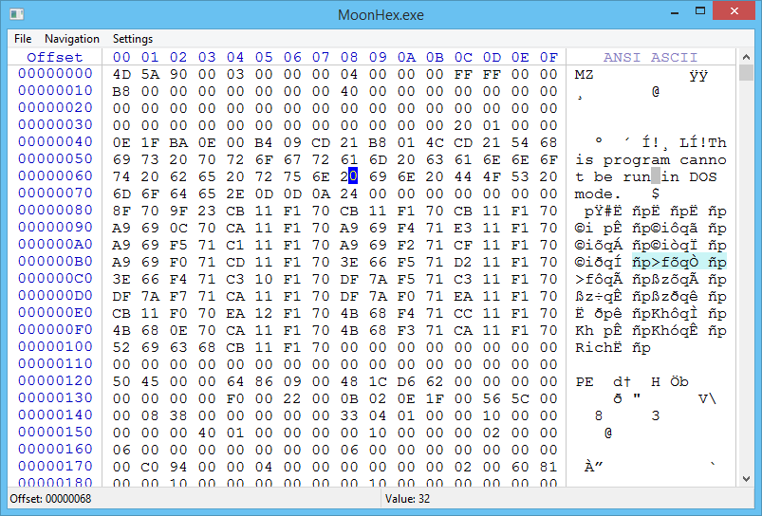Open the Navigation menu
The image size is (762, 516).
point(72,39)
